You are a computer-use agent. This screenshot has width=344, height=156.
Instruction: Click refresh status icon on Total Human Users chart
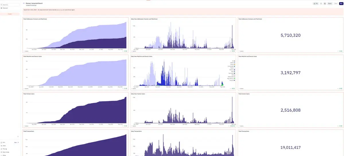coord(126,126)
